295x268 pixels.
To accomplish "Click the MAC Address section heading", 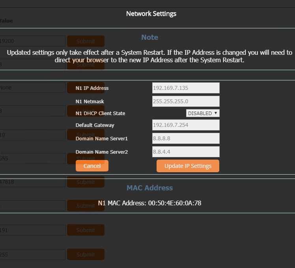I will (149, 188).
